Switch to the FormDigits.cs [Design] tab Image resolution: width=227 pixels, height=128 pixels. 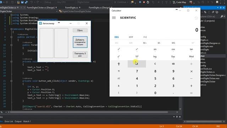pyautogui.click(x=99, y=7)
